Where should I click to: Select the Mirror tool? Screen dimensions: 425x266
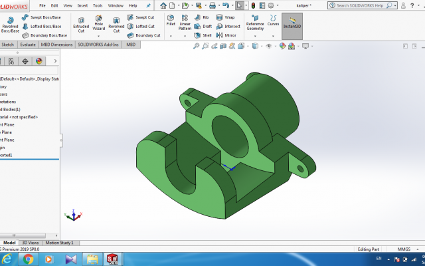click(226, 35)
